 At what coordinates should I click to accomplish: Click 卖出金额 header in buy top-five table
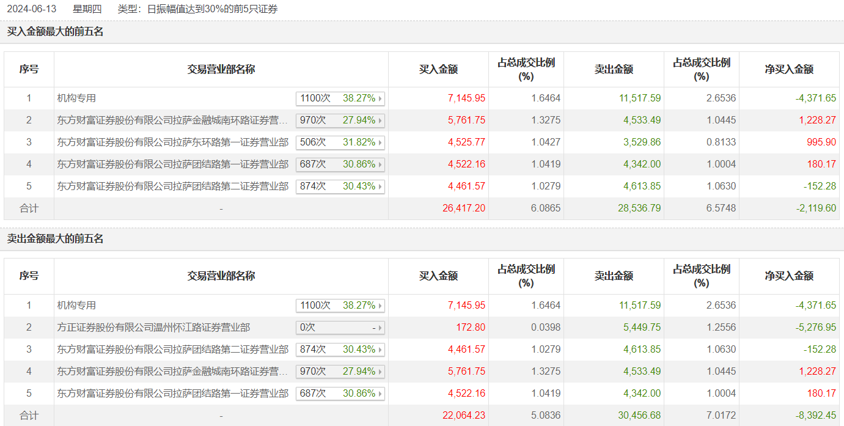tap(614, 70)
